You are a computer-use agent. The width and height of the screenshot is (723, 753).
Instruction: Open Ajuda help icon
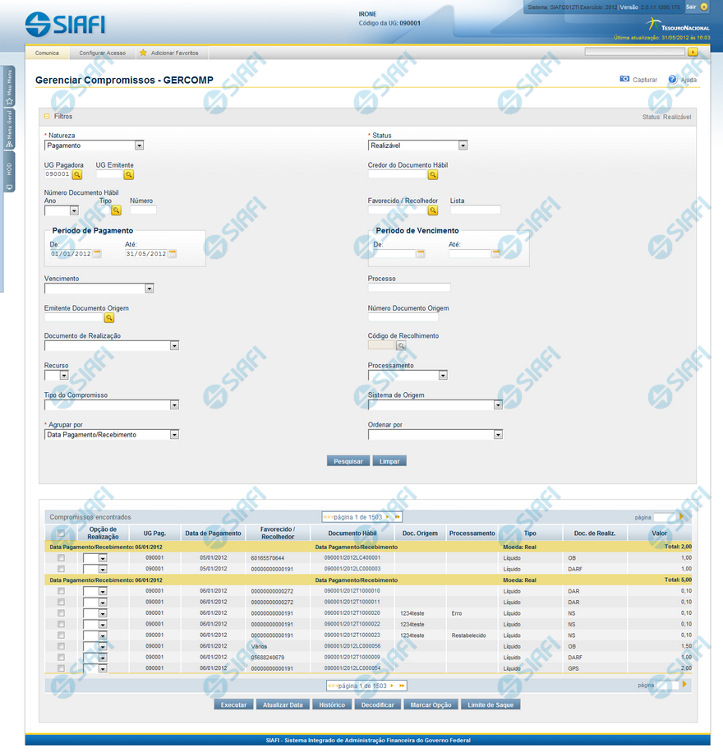(x=672, y=80)
